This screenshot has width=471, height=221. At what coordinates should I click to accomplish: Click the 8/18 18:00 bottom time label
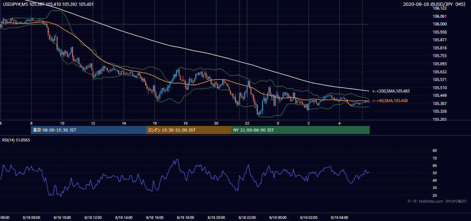[185, 217]
